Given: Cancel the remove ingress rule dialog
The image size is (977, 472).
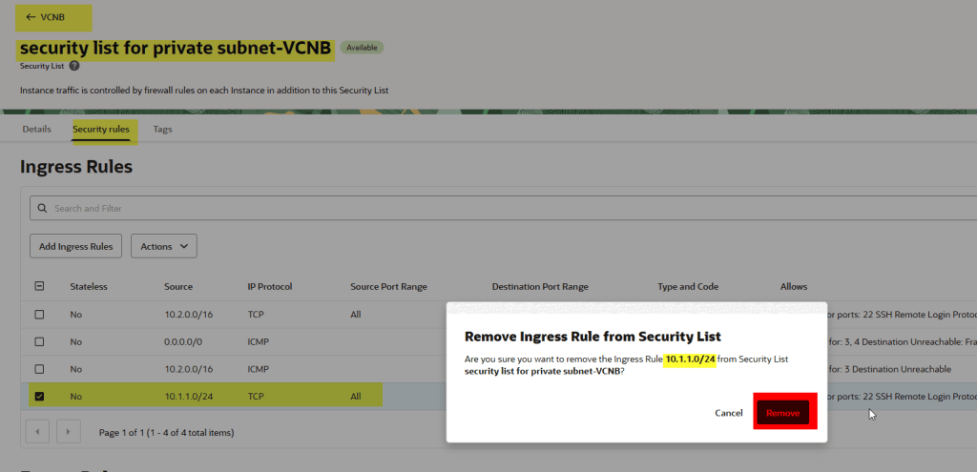Looking at the screenshot, I should pyautogui.click(x=728, y=413).
